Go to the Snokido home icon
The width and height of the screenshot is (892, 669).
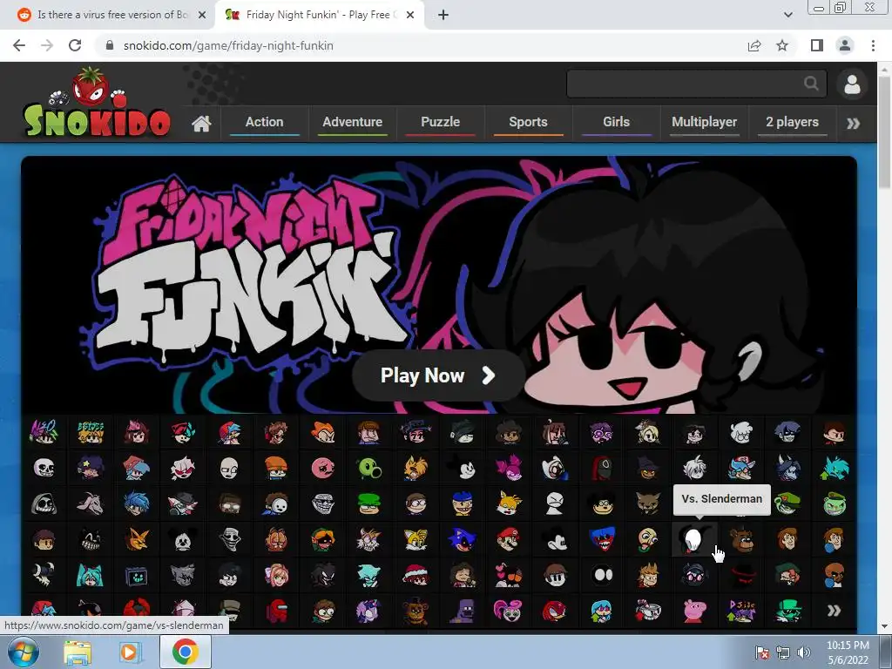[201, 123]
